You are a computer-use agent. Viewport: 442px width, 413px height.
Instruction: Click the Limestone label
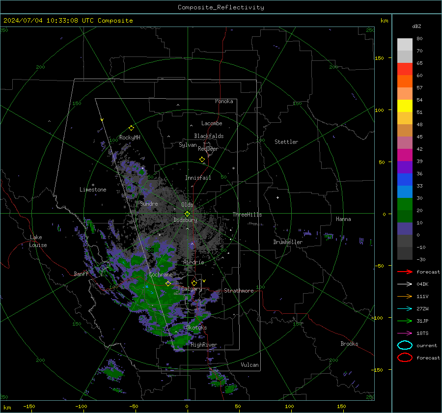93,190
